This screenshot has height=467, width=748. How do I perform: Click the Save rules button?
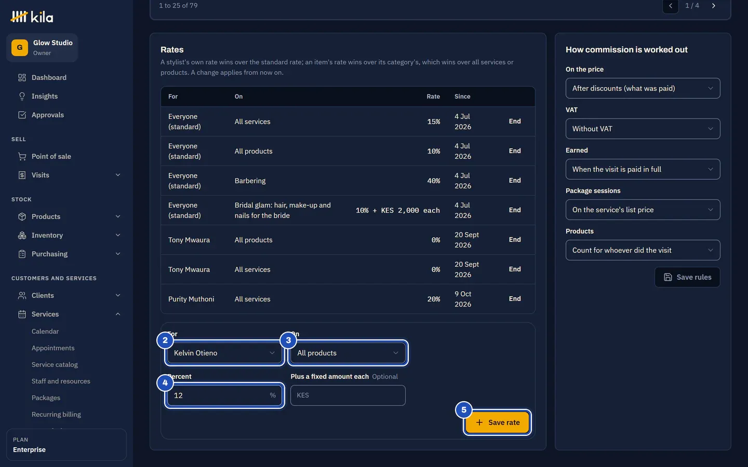(687, 277)
